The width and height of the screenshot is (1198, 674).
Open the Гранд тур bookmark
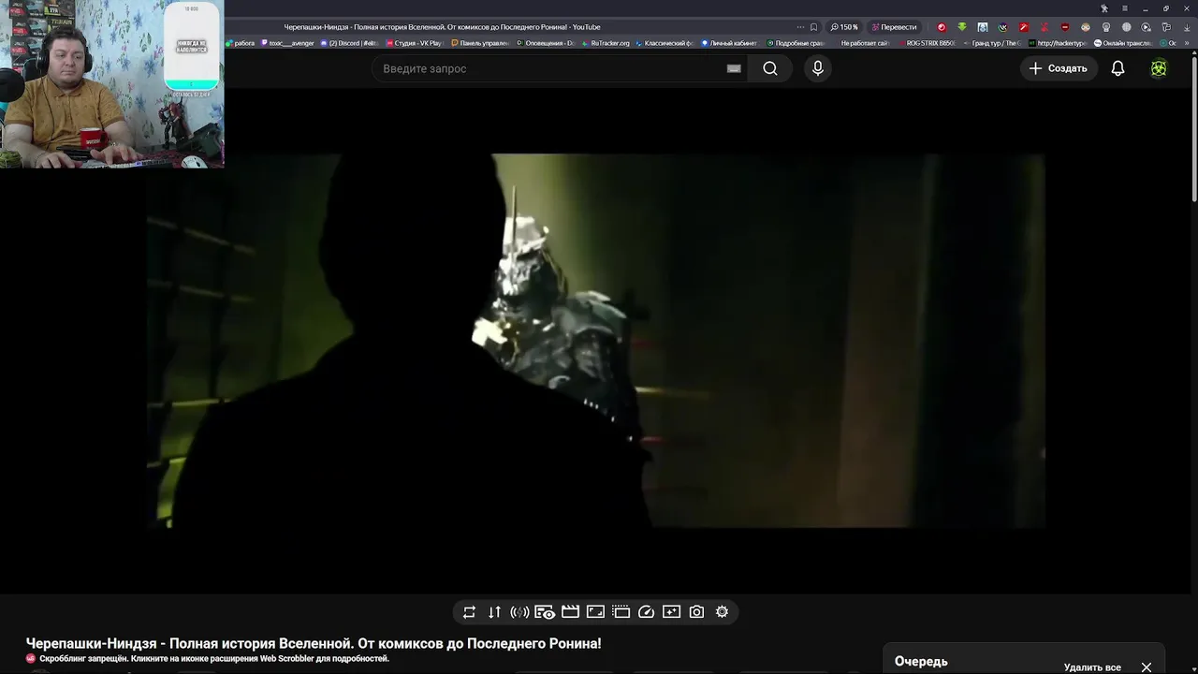pos(992,43)
